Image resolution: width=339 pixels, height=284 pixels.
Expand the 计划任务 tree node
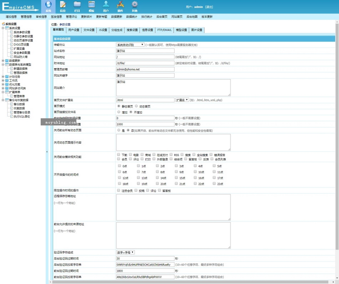click(x=3, y=77)
